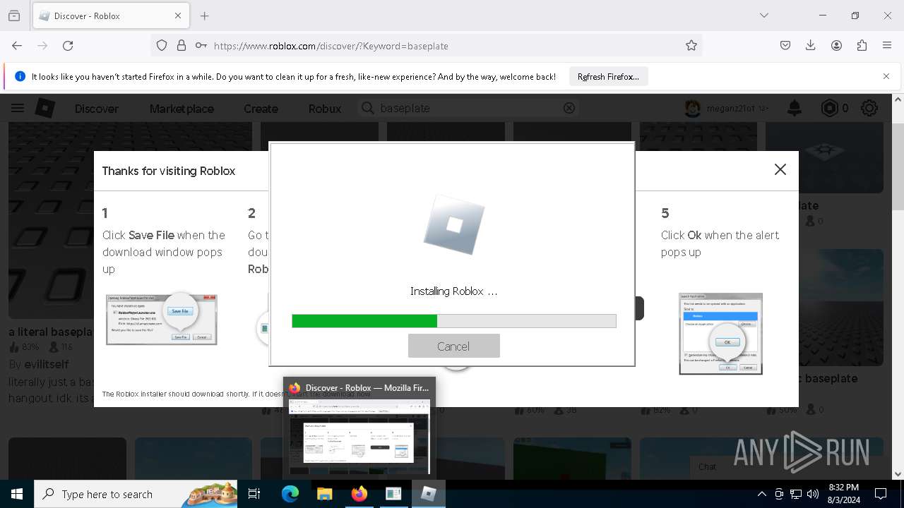Open Windows Start menu
904x508 pixels.
click(x=17, y=494)
